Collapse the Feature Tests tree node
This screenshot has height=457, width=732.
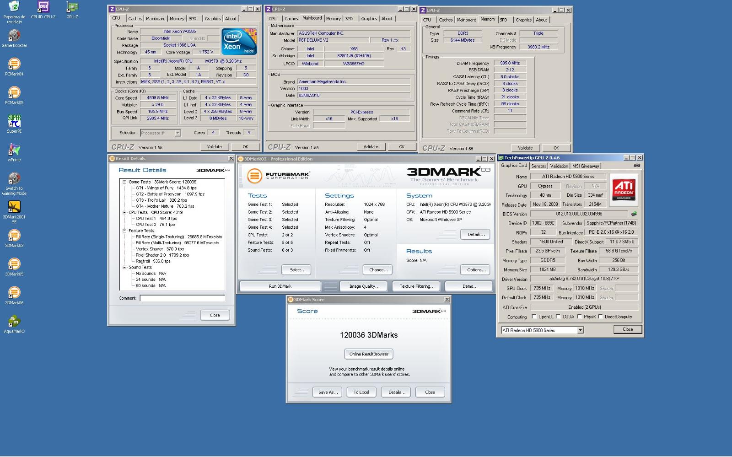[124, 231]
